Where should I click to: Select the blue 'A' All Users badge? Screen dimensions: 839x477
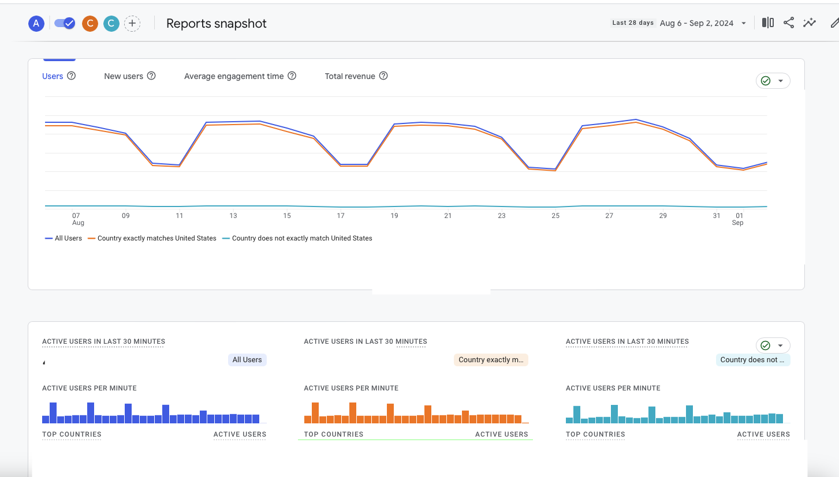(x=36, y=24)
